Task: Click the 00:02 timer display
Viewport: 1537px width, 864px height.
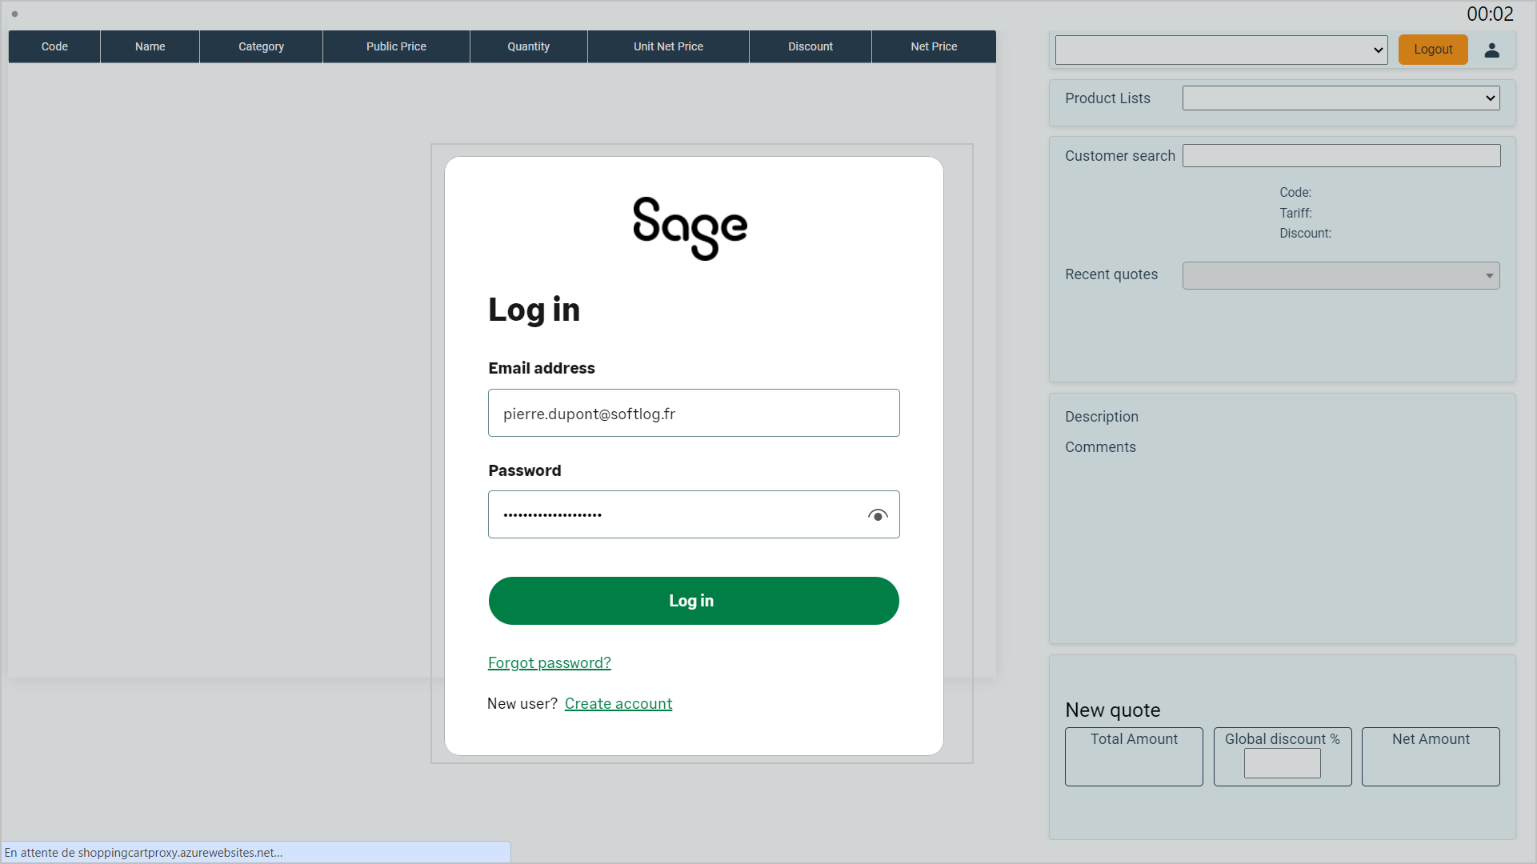Action: pyautogui.click(x=1490, y=14)
